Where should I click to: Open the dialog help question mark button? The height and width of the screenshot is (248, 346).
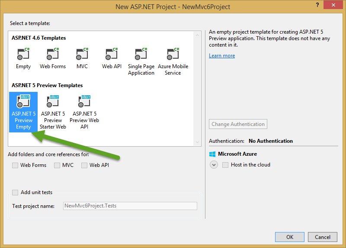click(x=318, y=5)
